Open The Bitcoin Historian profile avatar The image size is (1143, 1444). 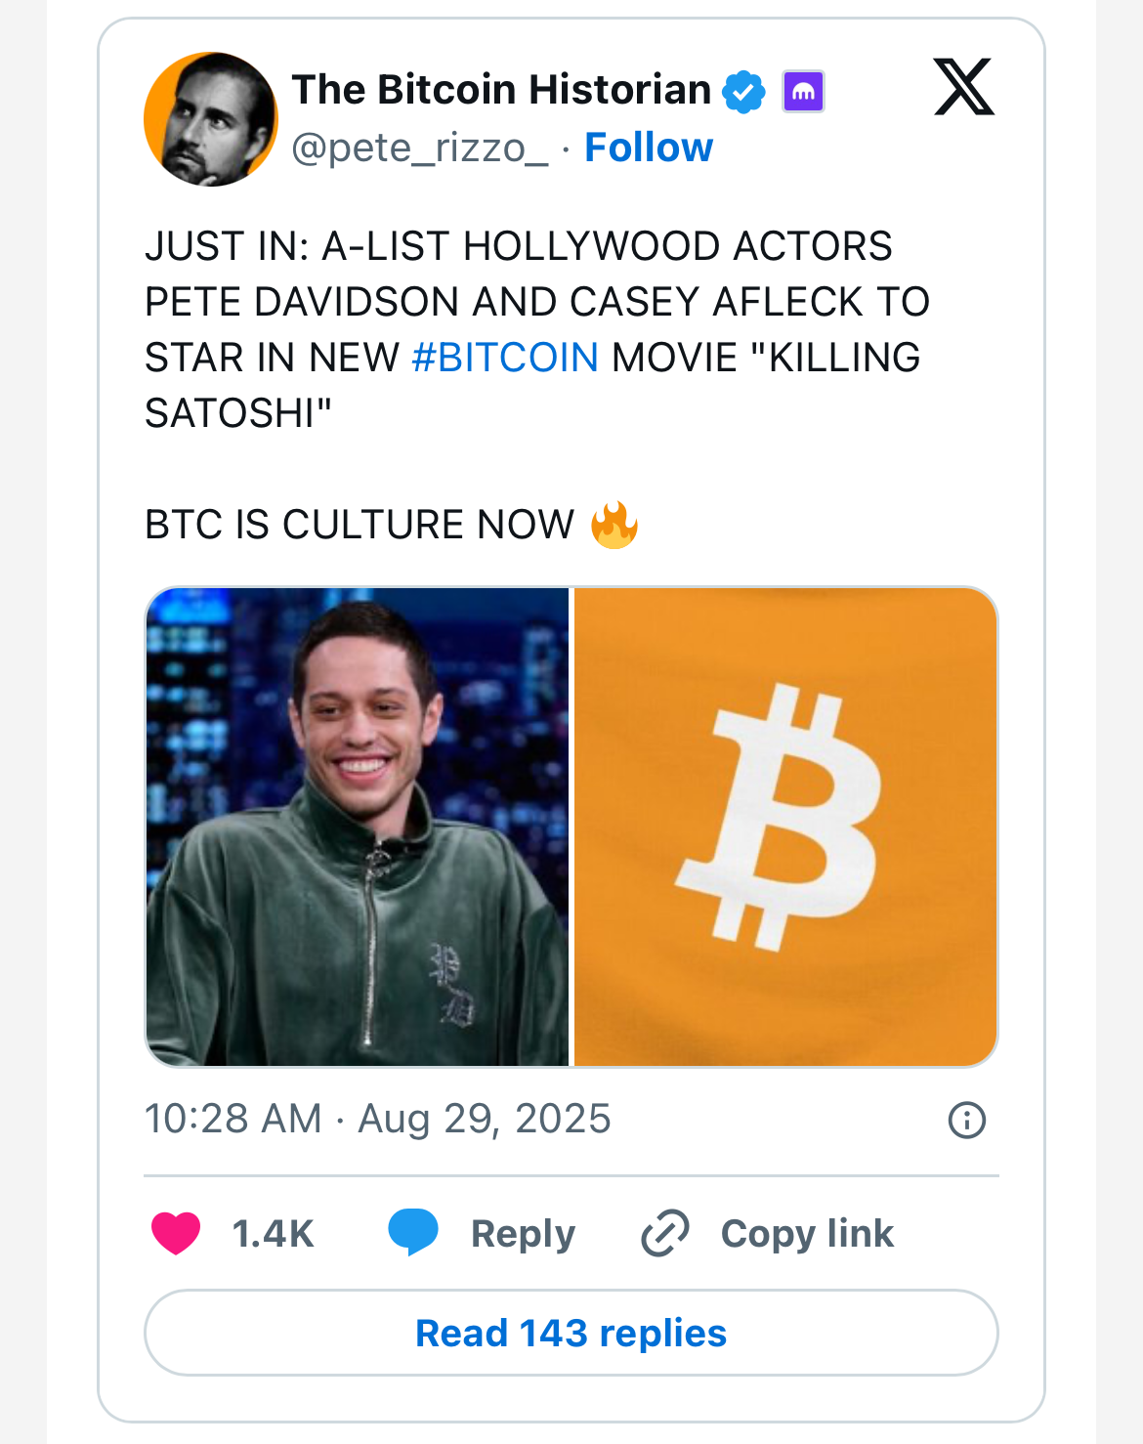(211, 119)
